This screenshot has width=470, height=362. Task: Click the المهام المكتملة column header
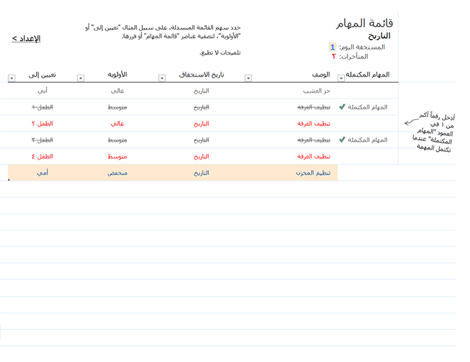click(368, 74)
